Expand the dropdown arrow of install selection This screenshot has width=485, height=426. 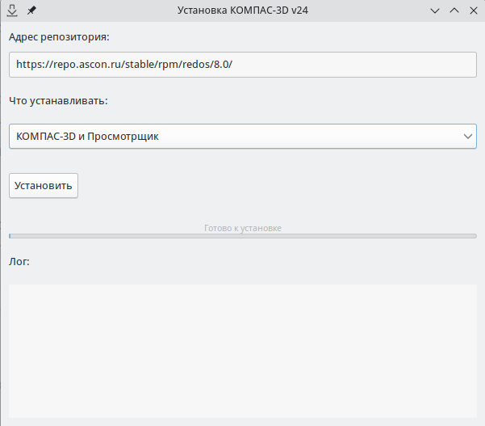click(x=468, y=137)
